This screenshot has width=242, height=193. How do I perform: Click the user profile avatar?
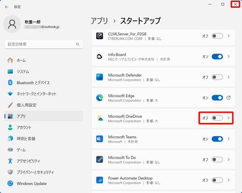(12, 24)
